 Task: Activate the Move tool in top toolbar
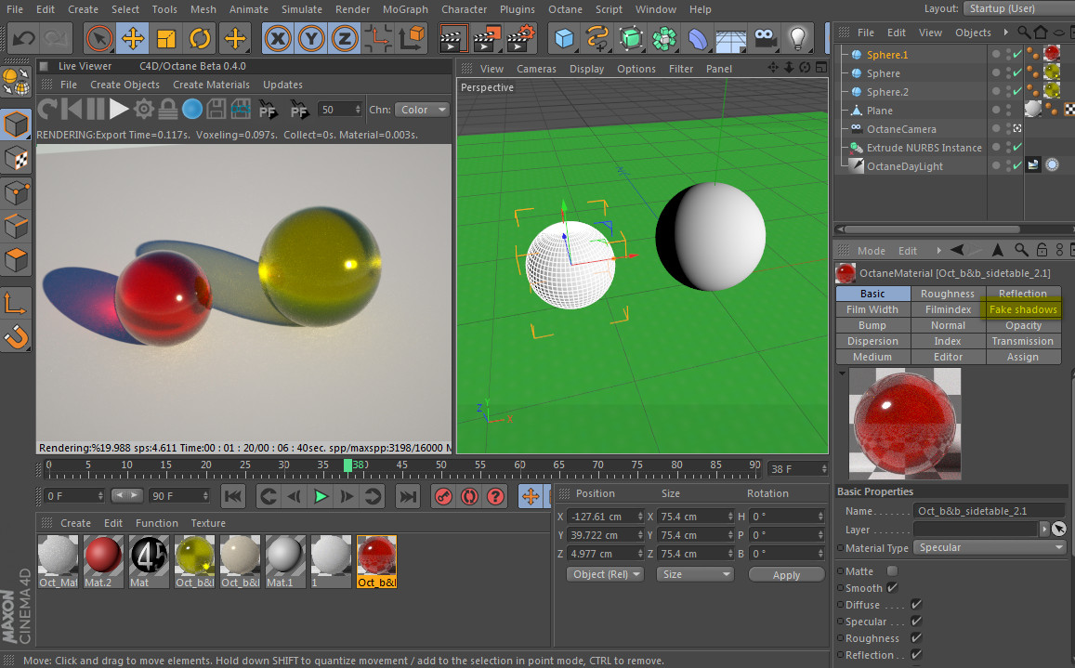point(133,38)
